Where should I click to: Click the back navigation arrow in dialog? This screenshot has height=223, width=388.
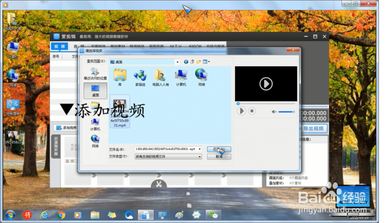click(x=186, y=62)
